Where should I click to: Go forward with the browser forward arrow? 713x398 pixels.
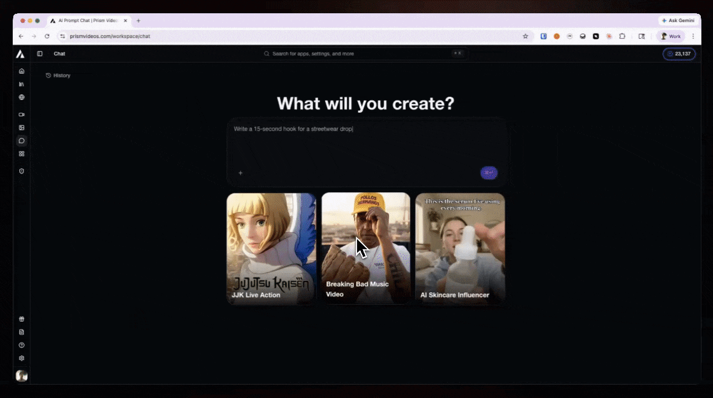pyautogui.click(x=34, y=36)
